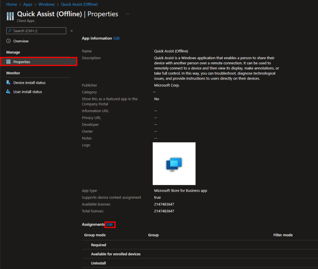318x269 pixels.
Task: Expand the Required assignment group
Action: 98,245
